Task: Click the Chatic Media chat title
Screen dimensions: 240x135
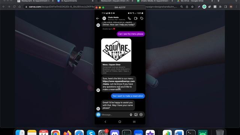Action: (113, 18)
